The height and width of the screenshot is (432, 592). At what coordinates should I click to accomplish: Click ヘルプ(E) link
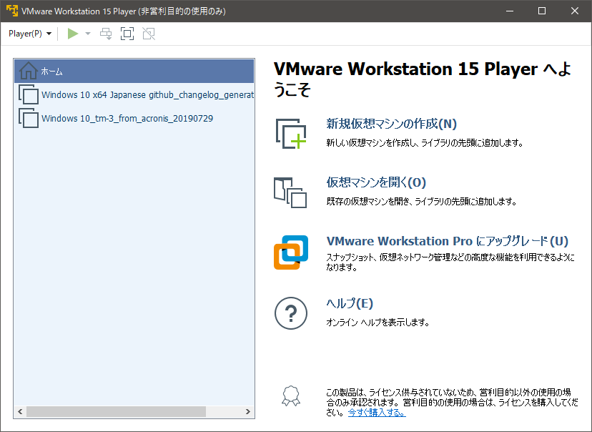tap(350, 303)
